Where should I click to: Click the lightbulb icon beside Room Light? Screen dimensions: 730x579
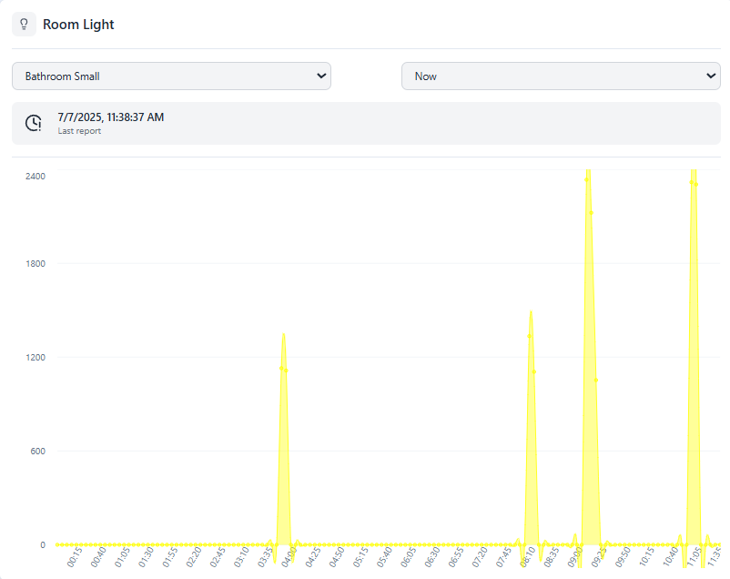(x=25, y=25)
